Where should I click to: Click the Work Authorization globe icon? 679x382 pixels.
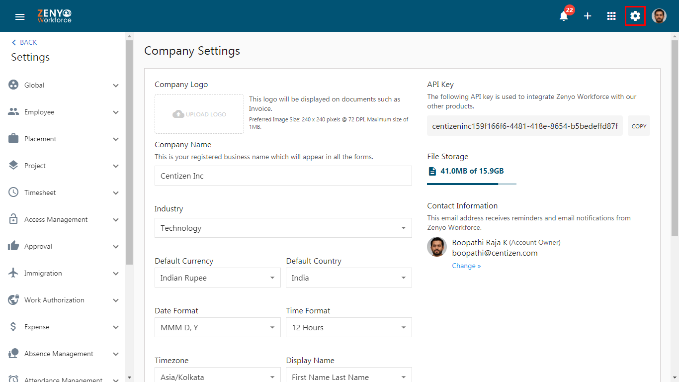(x=13, y=299)
